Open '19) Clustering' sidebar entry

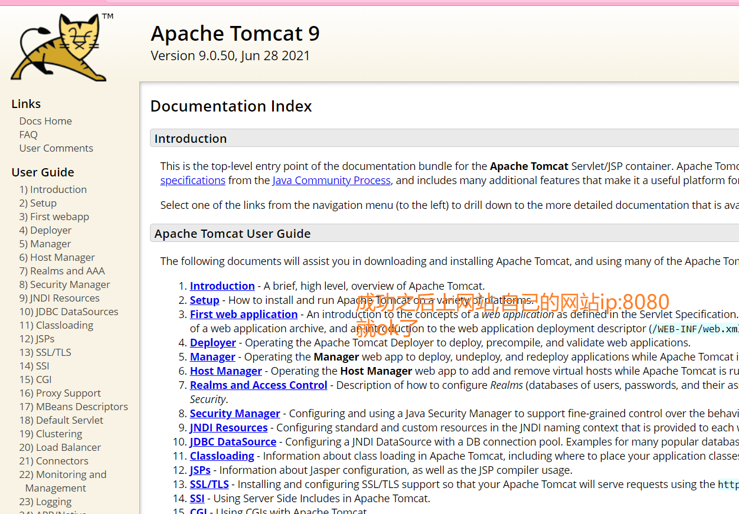[51, 434]
